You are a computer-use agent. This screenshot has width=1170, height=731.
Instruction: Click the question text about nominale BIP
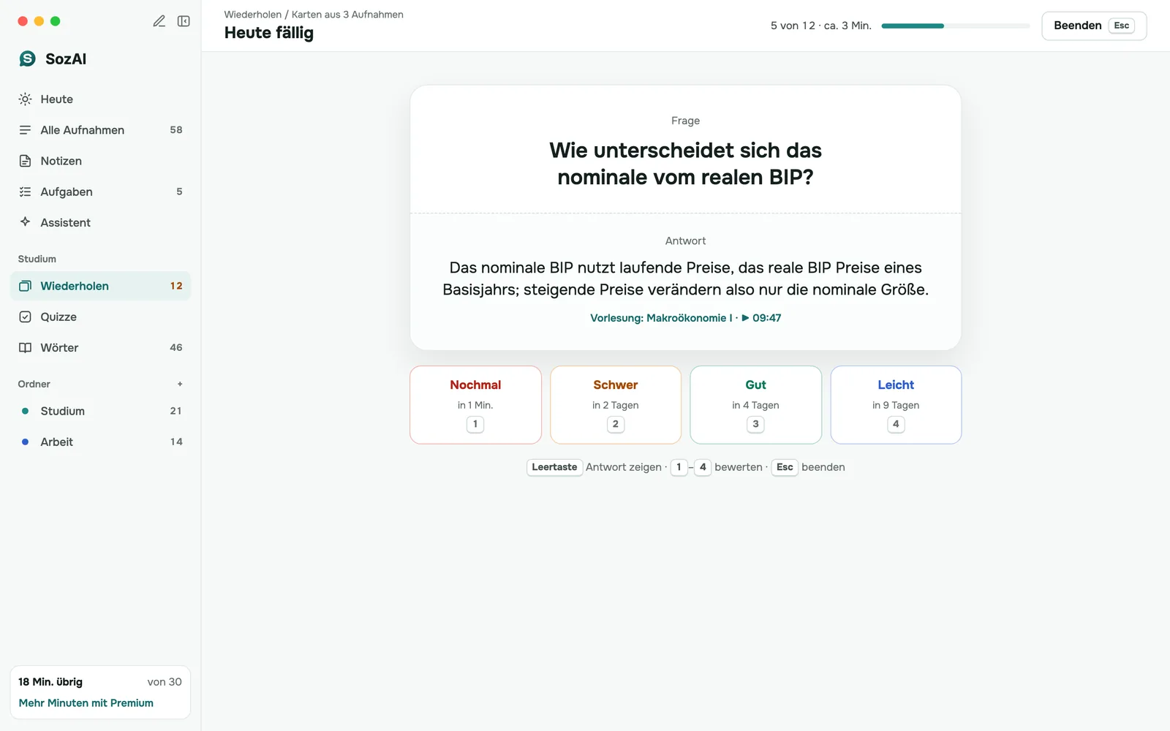point(685,164)
